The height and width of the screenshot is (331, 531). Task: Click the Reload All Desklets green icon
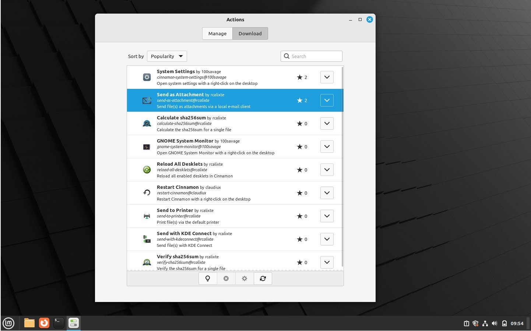coord(147,170)
